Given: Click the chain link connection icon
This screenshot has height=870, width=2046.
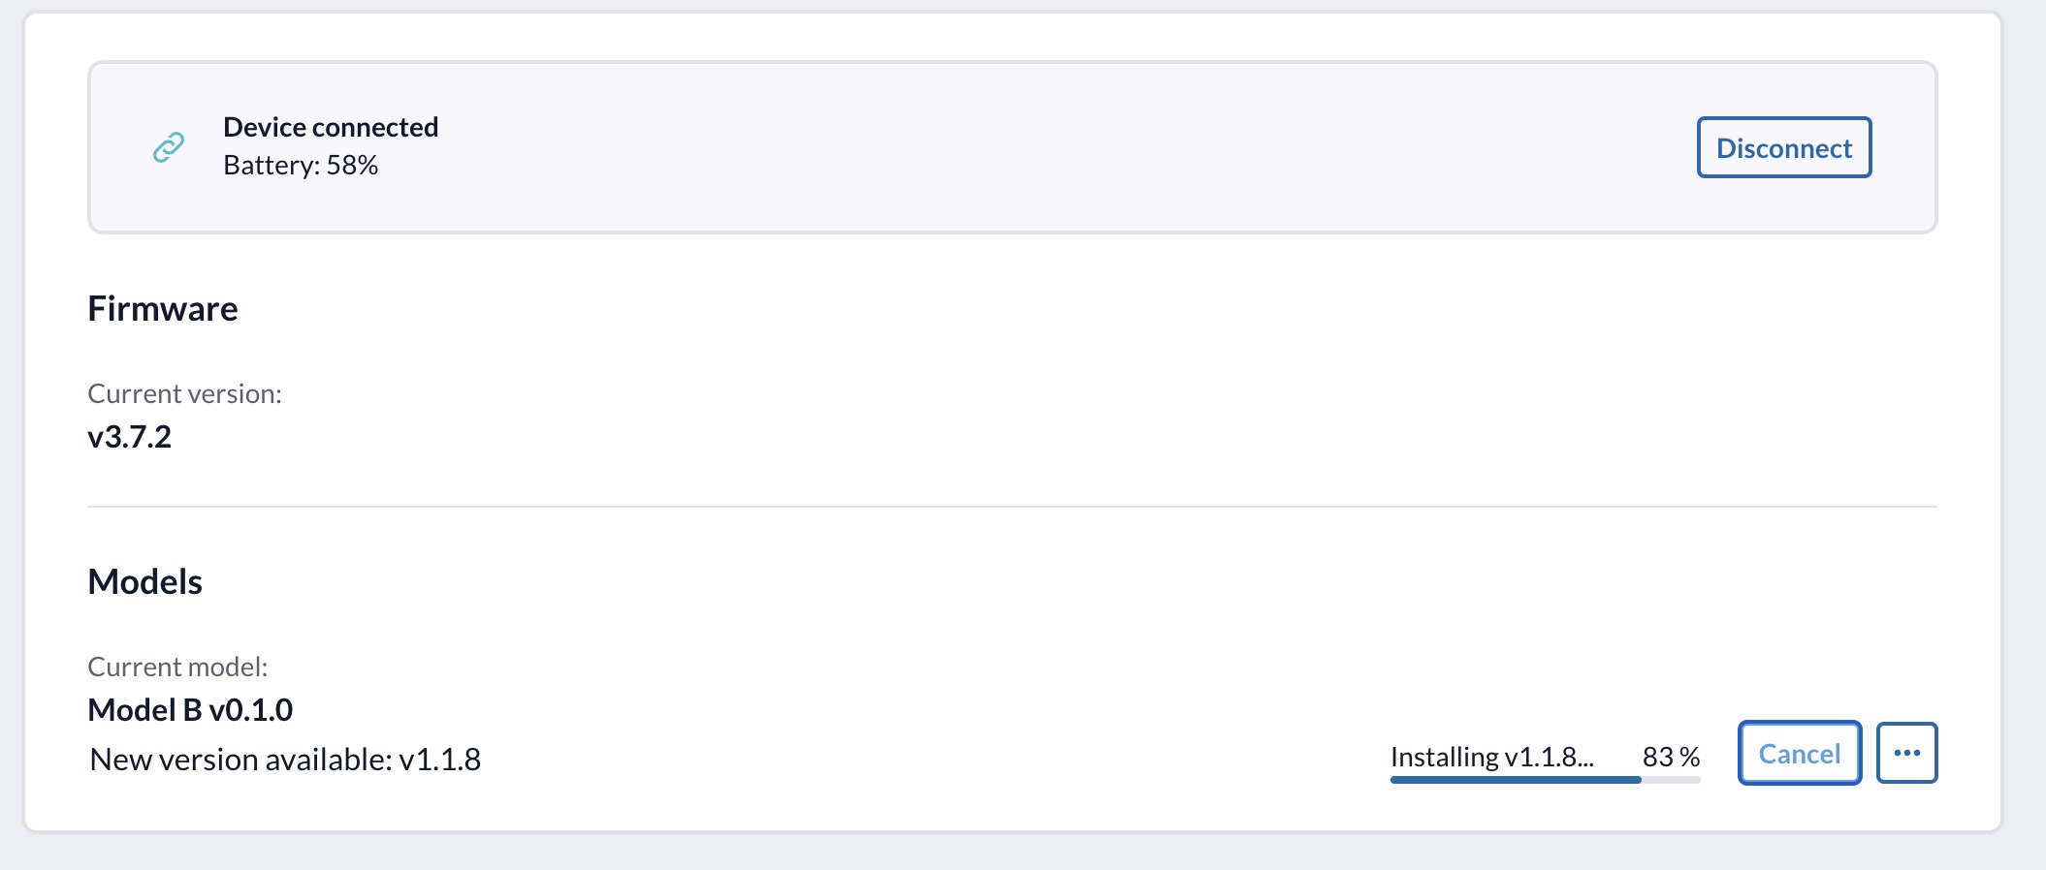Looking at the screenshot, I should click(169, 147).
